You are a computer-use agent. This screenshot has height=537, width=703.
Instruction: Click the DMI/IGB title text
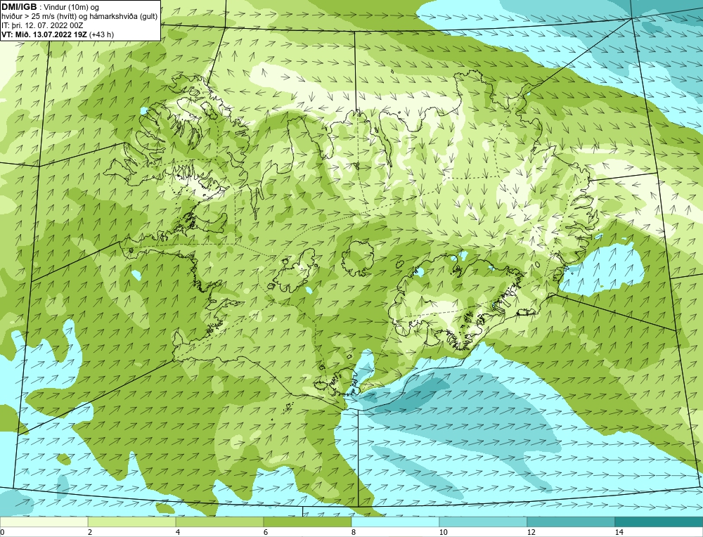(19, 7)
